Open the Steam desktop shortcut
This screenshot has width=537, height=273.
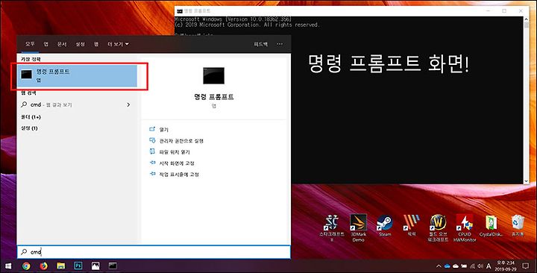click(x=385, y=226)
